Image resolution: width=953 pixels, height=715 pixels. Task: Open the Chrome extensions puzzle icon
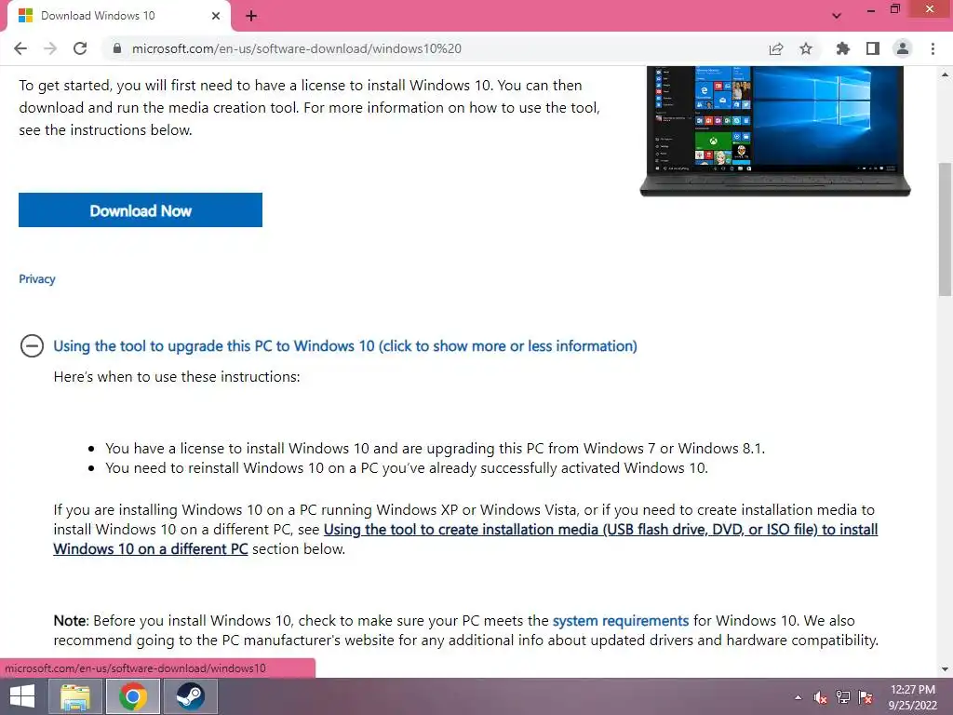(842, 48)
